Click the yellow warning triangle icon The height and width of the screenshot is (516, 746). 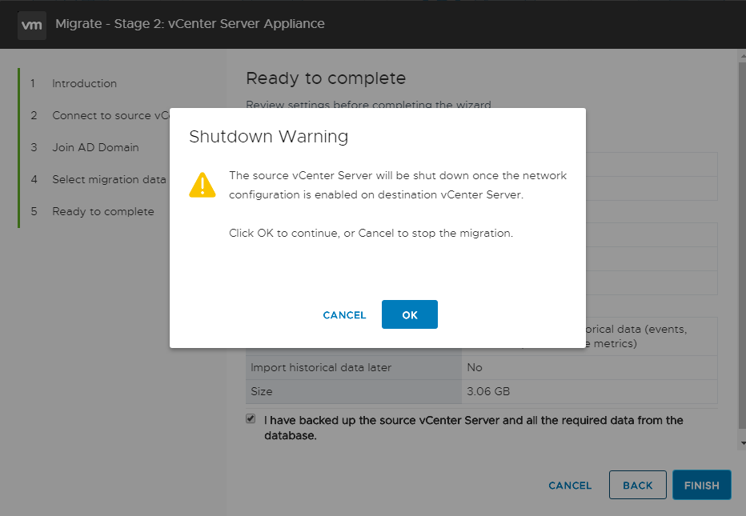click(203, 185)
